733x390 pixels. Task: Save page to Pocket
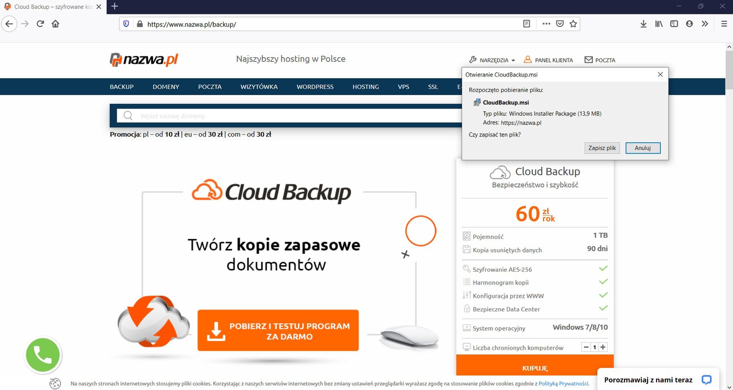(x=560, y=24)
